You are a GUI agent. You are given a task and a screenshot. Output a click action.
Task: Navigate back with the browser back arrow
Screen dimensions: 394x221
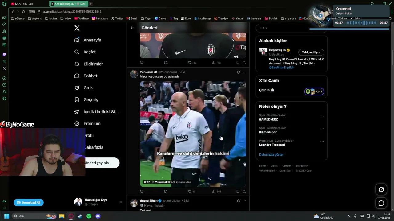tap(13, 12)
